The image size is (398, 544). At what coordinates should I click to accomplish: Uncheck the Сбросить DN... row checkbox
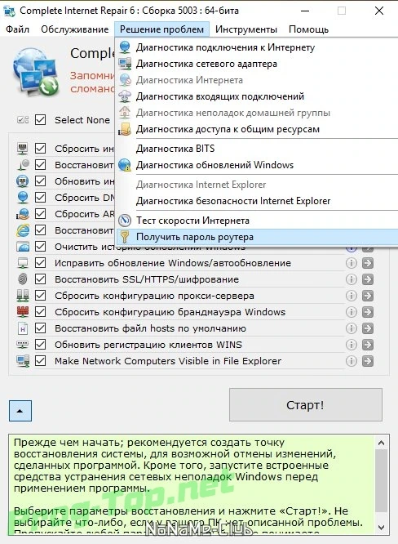pos(41,198)
